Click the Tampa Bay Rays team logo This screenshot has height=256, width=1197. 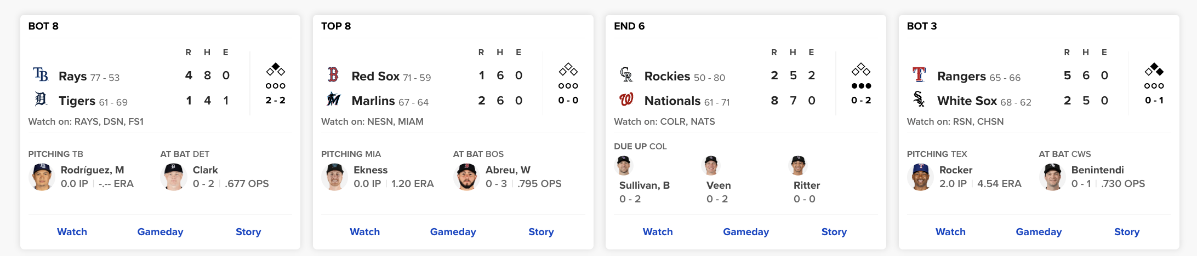click(41, 75)
